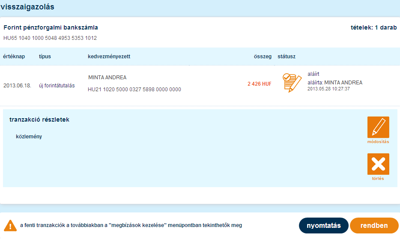This screenshot has height=239, width=400.
Task: Click the orange pencil módosítás icon
Action: (x=378, y=127)
